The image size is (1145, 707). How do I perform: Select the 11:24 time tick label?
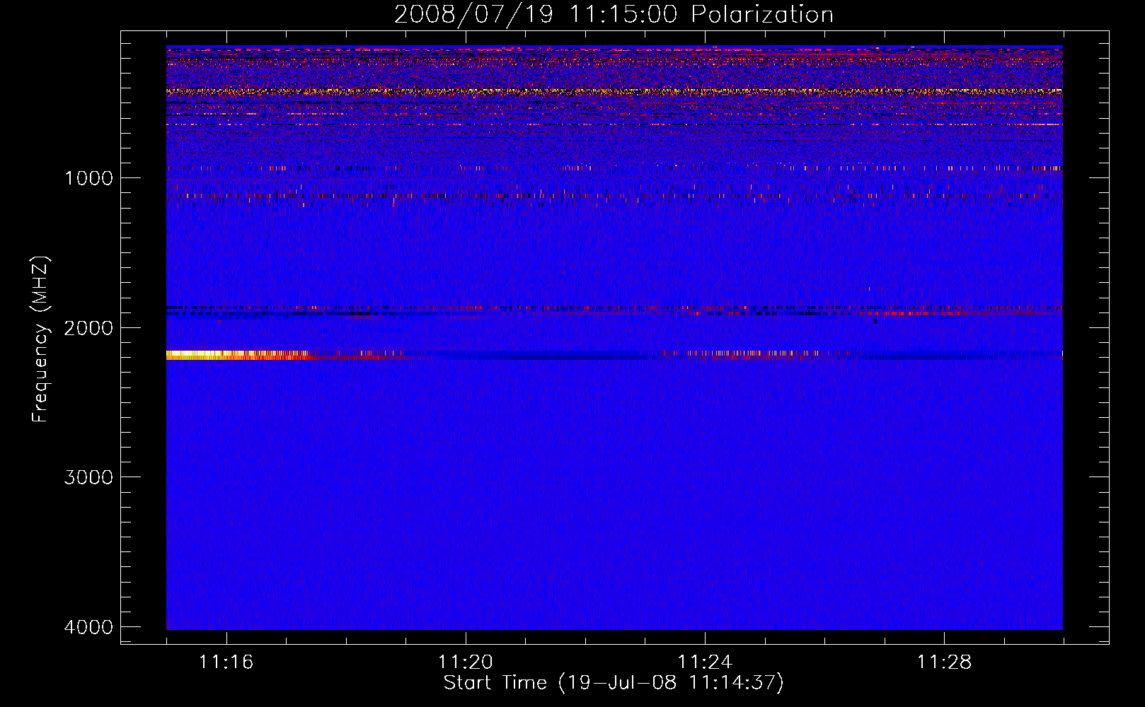pos(705,662)
